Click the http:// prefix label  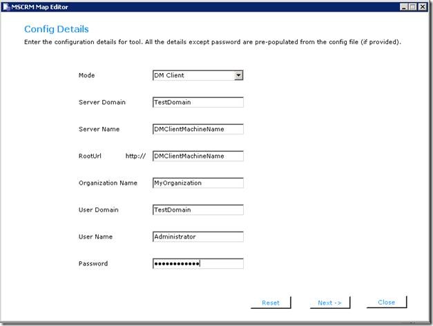click(135, 156)
